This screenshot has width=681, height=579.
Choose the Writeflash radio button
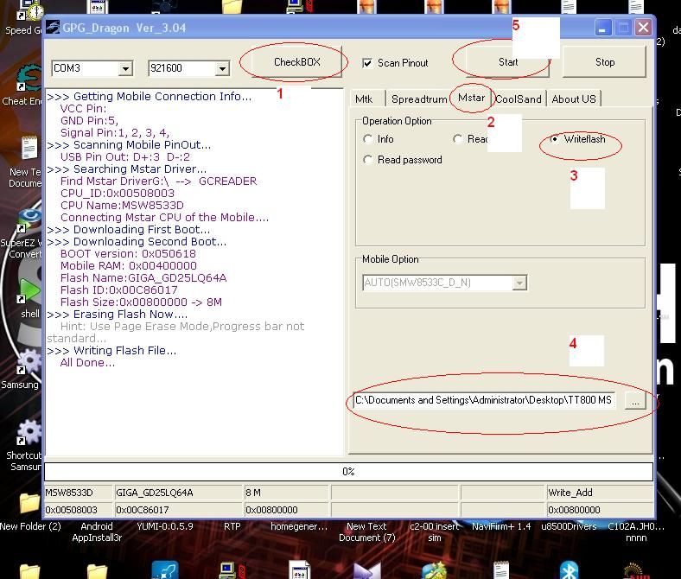(554, 139)
